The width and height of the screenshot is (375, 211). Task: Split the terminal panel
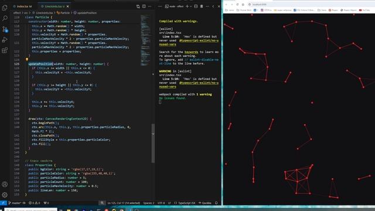tap(196, 6)
